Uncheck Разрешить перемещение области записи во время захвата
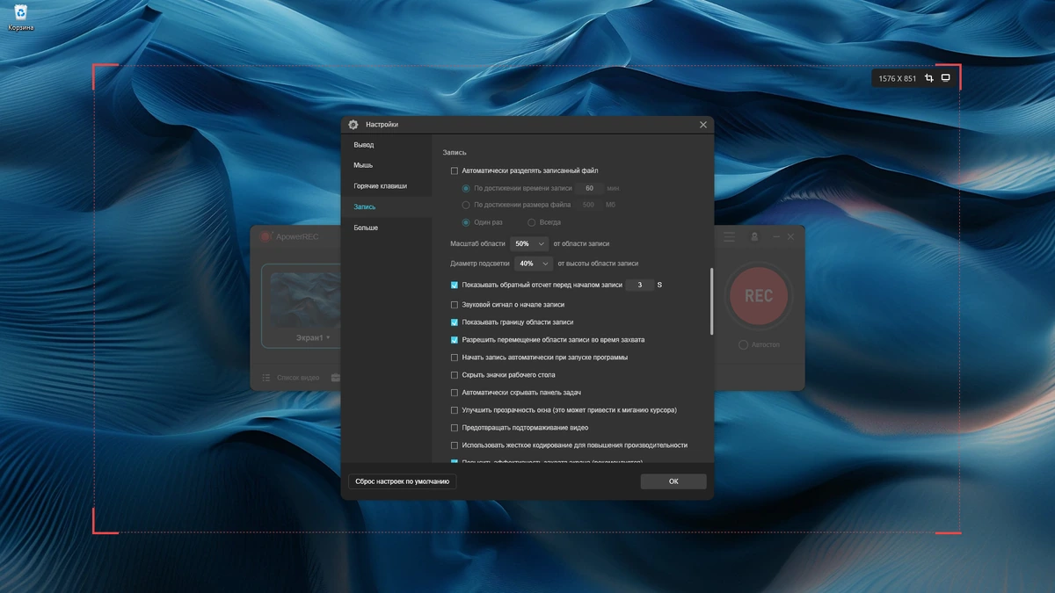1055x593 pixels. (455, 340)
